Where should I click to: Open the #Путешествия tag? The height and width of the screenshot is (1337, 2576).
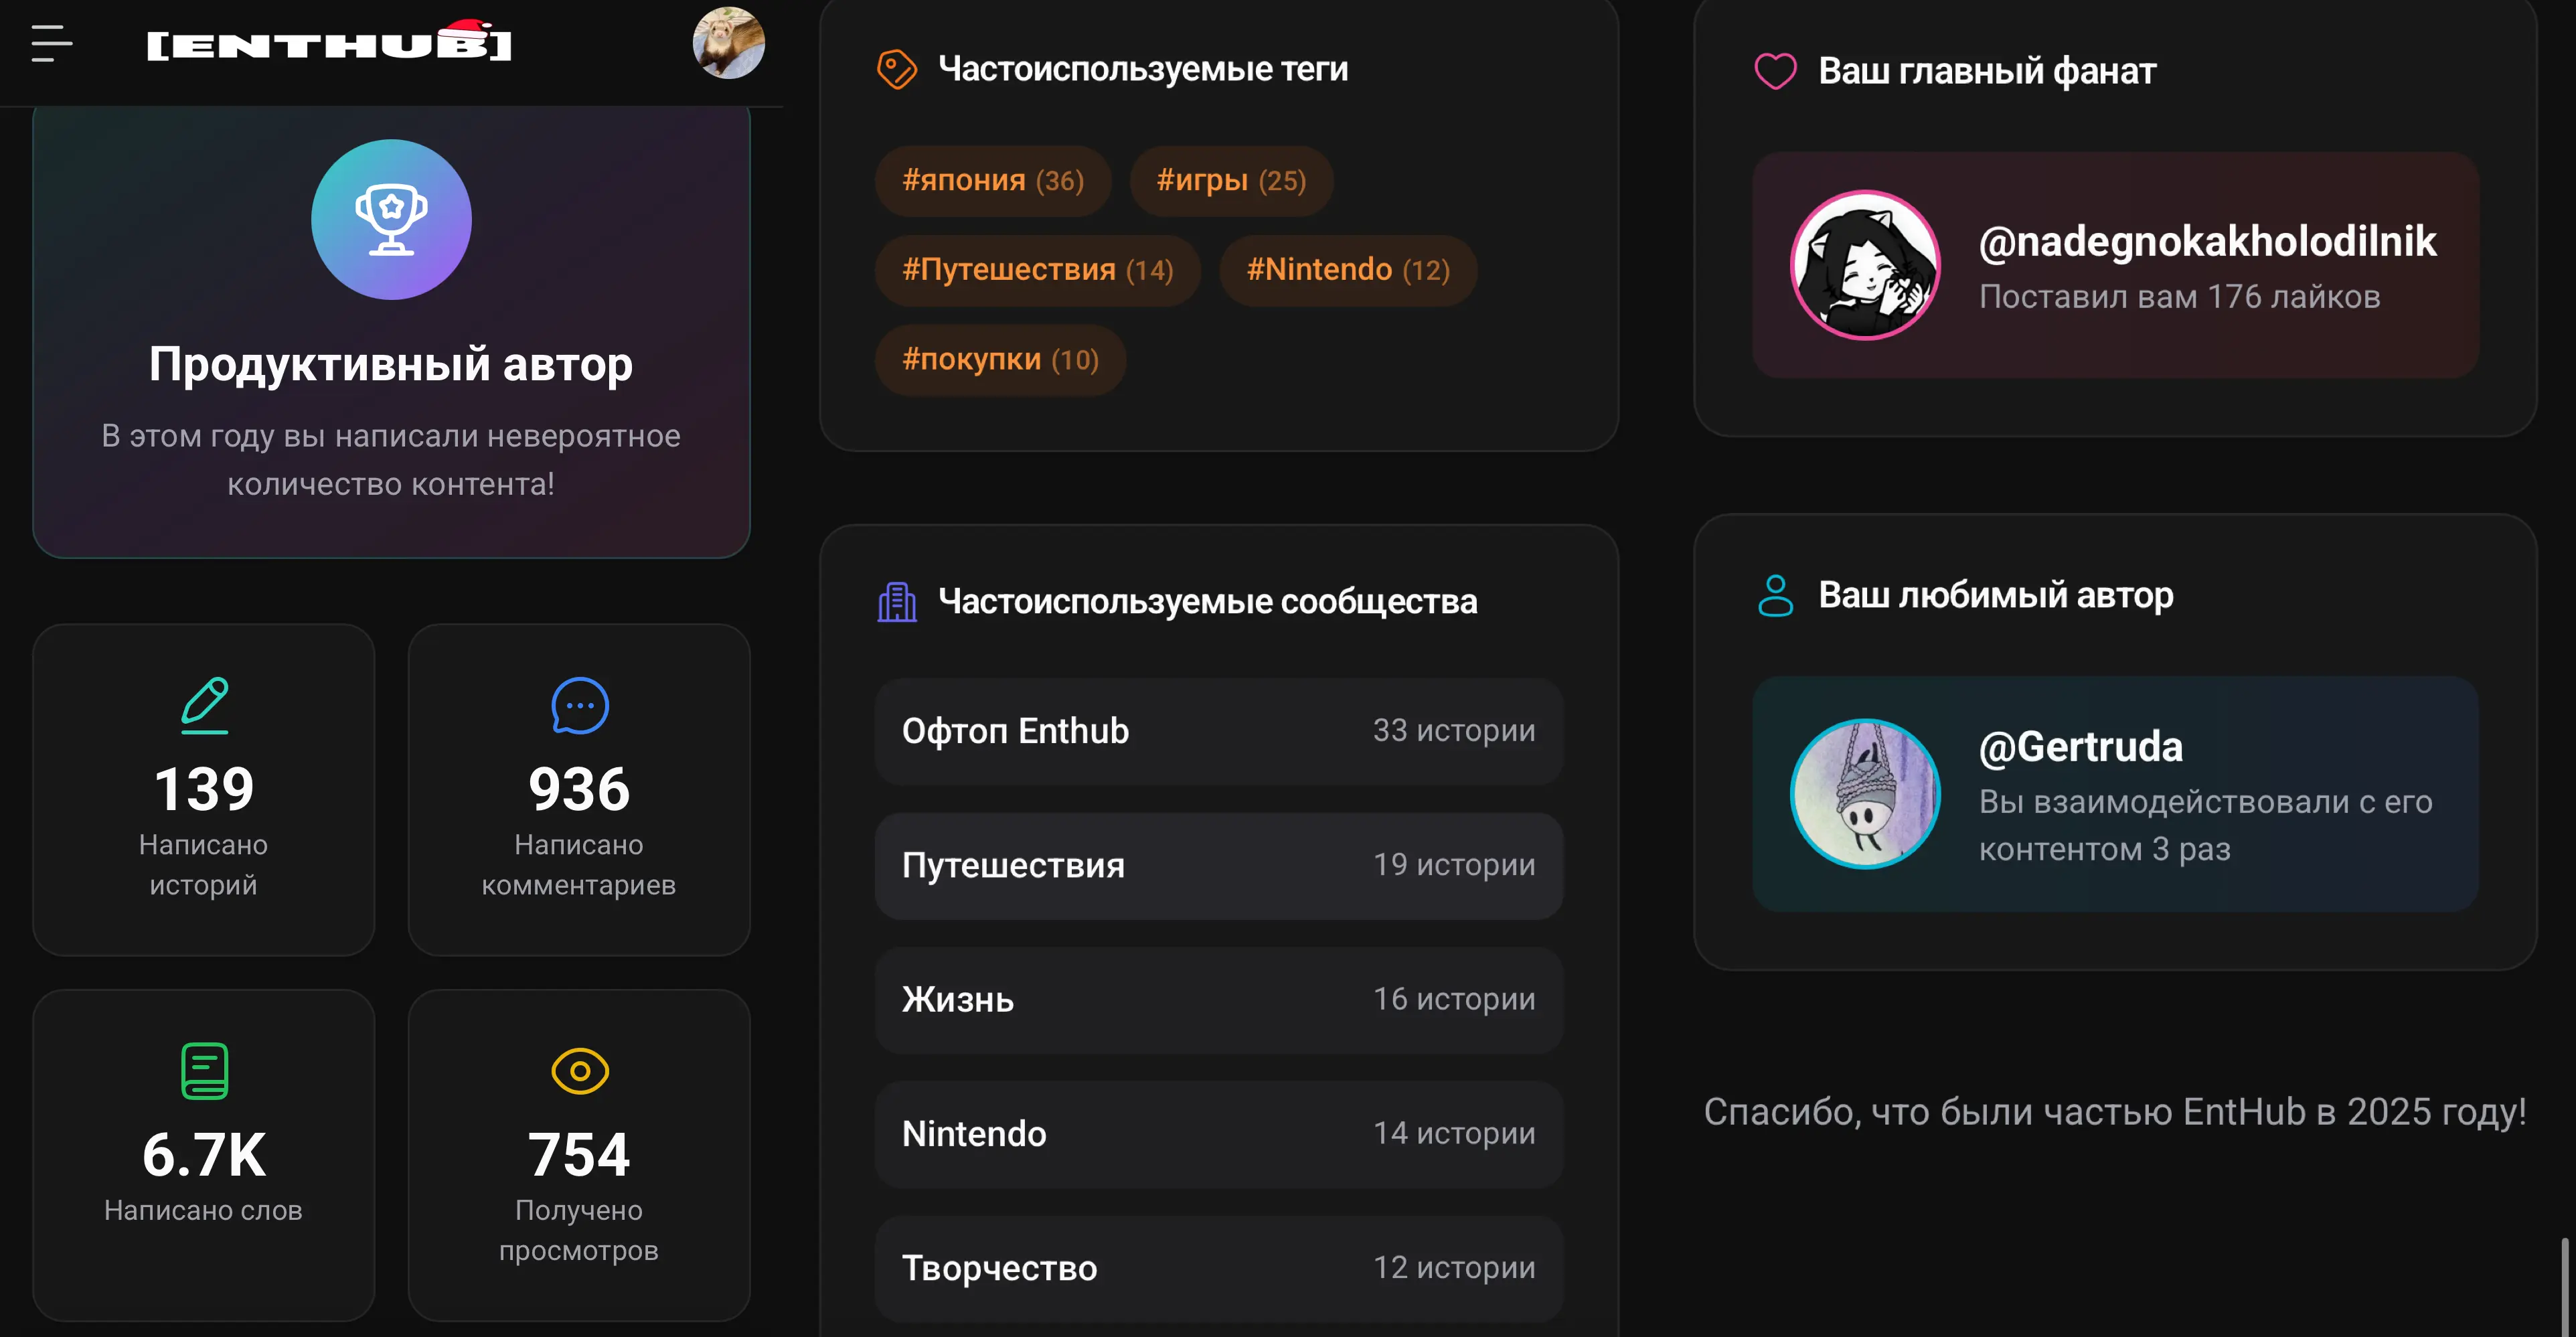pos(1037,270)
